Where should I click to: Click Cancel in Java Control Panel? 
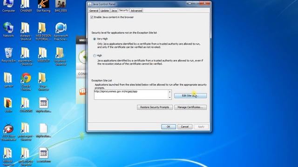185,127
